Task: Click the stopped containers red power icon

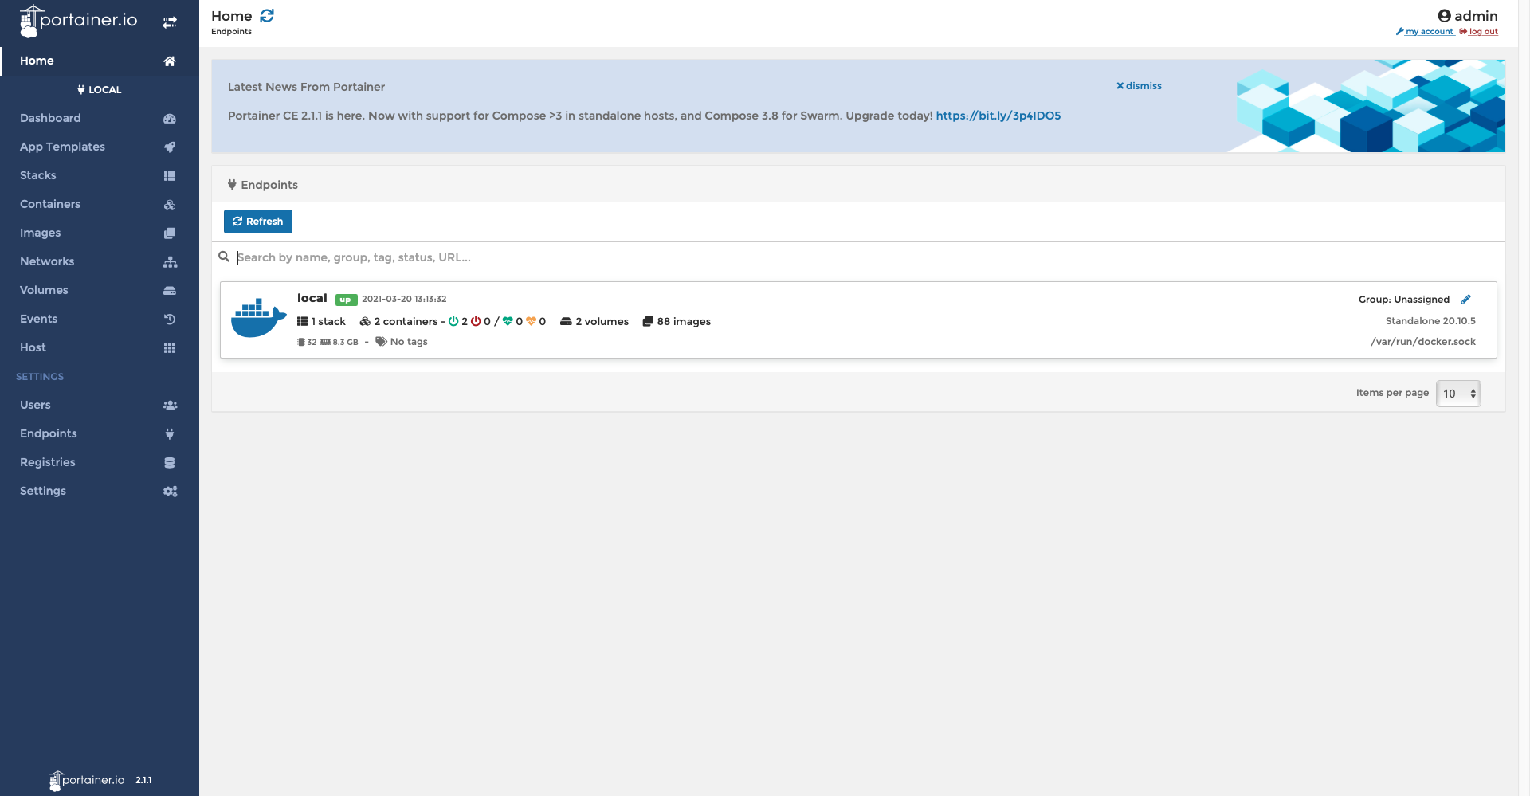Action: click(x=476, y=322)
